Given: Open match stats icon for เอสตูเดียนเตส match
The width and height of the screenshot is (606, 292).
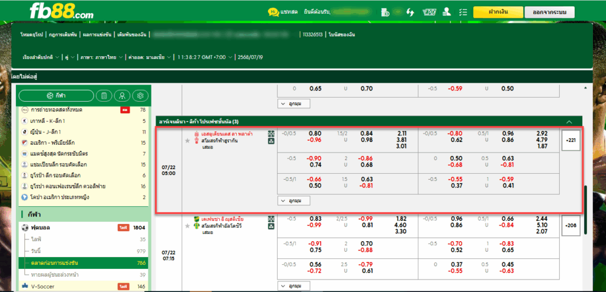Looking at the screenshot, I should point(271,134).
